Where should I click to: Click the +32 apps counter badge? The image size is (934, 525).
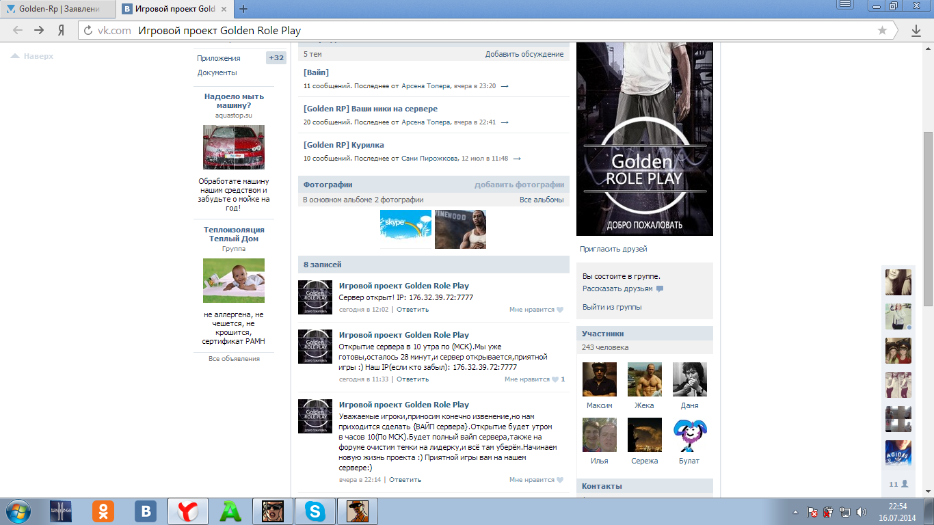pos(276,58)
